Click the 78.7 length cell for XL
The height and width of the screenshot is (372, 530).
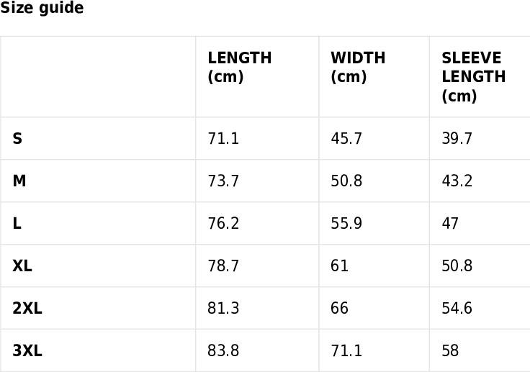click(223, 266)
